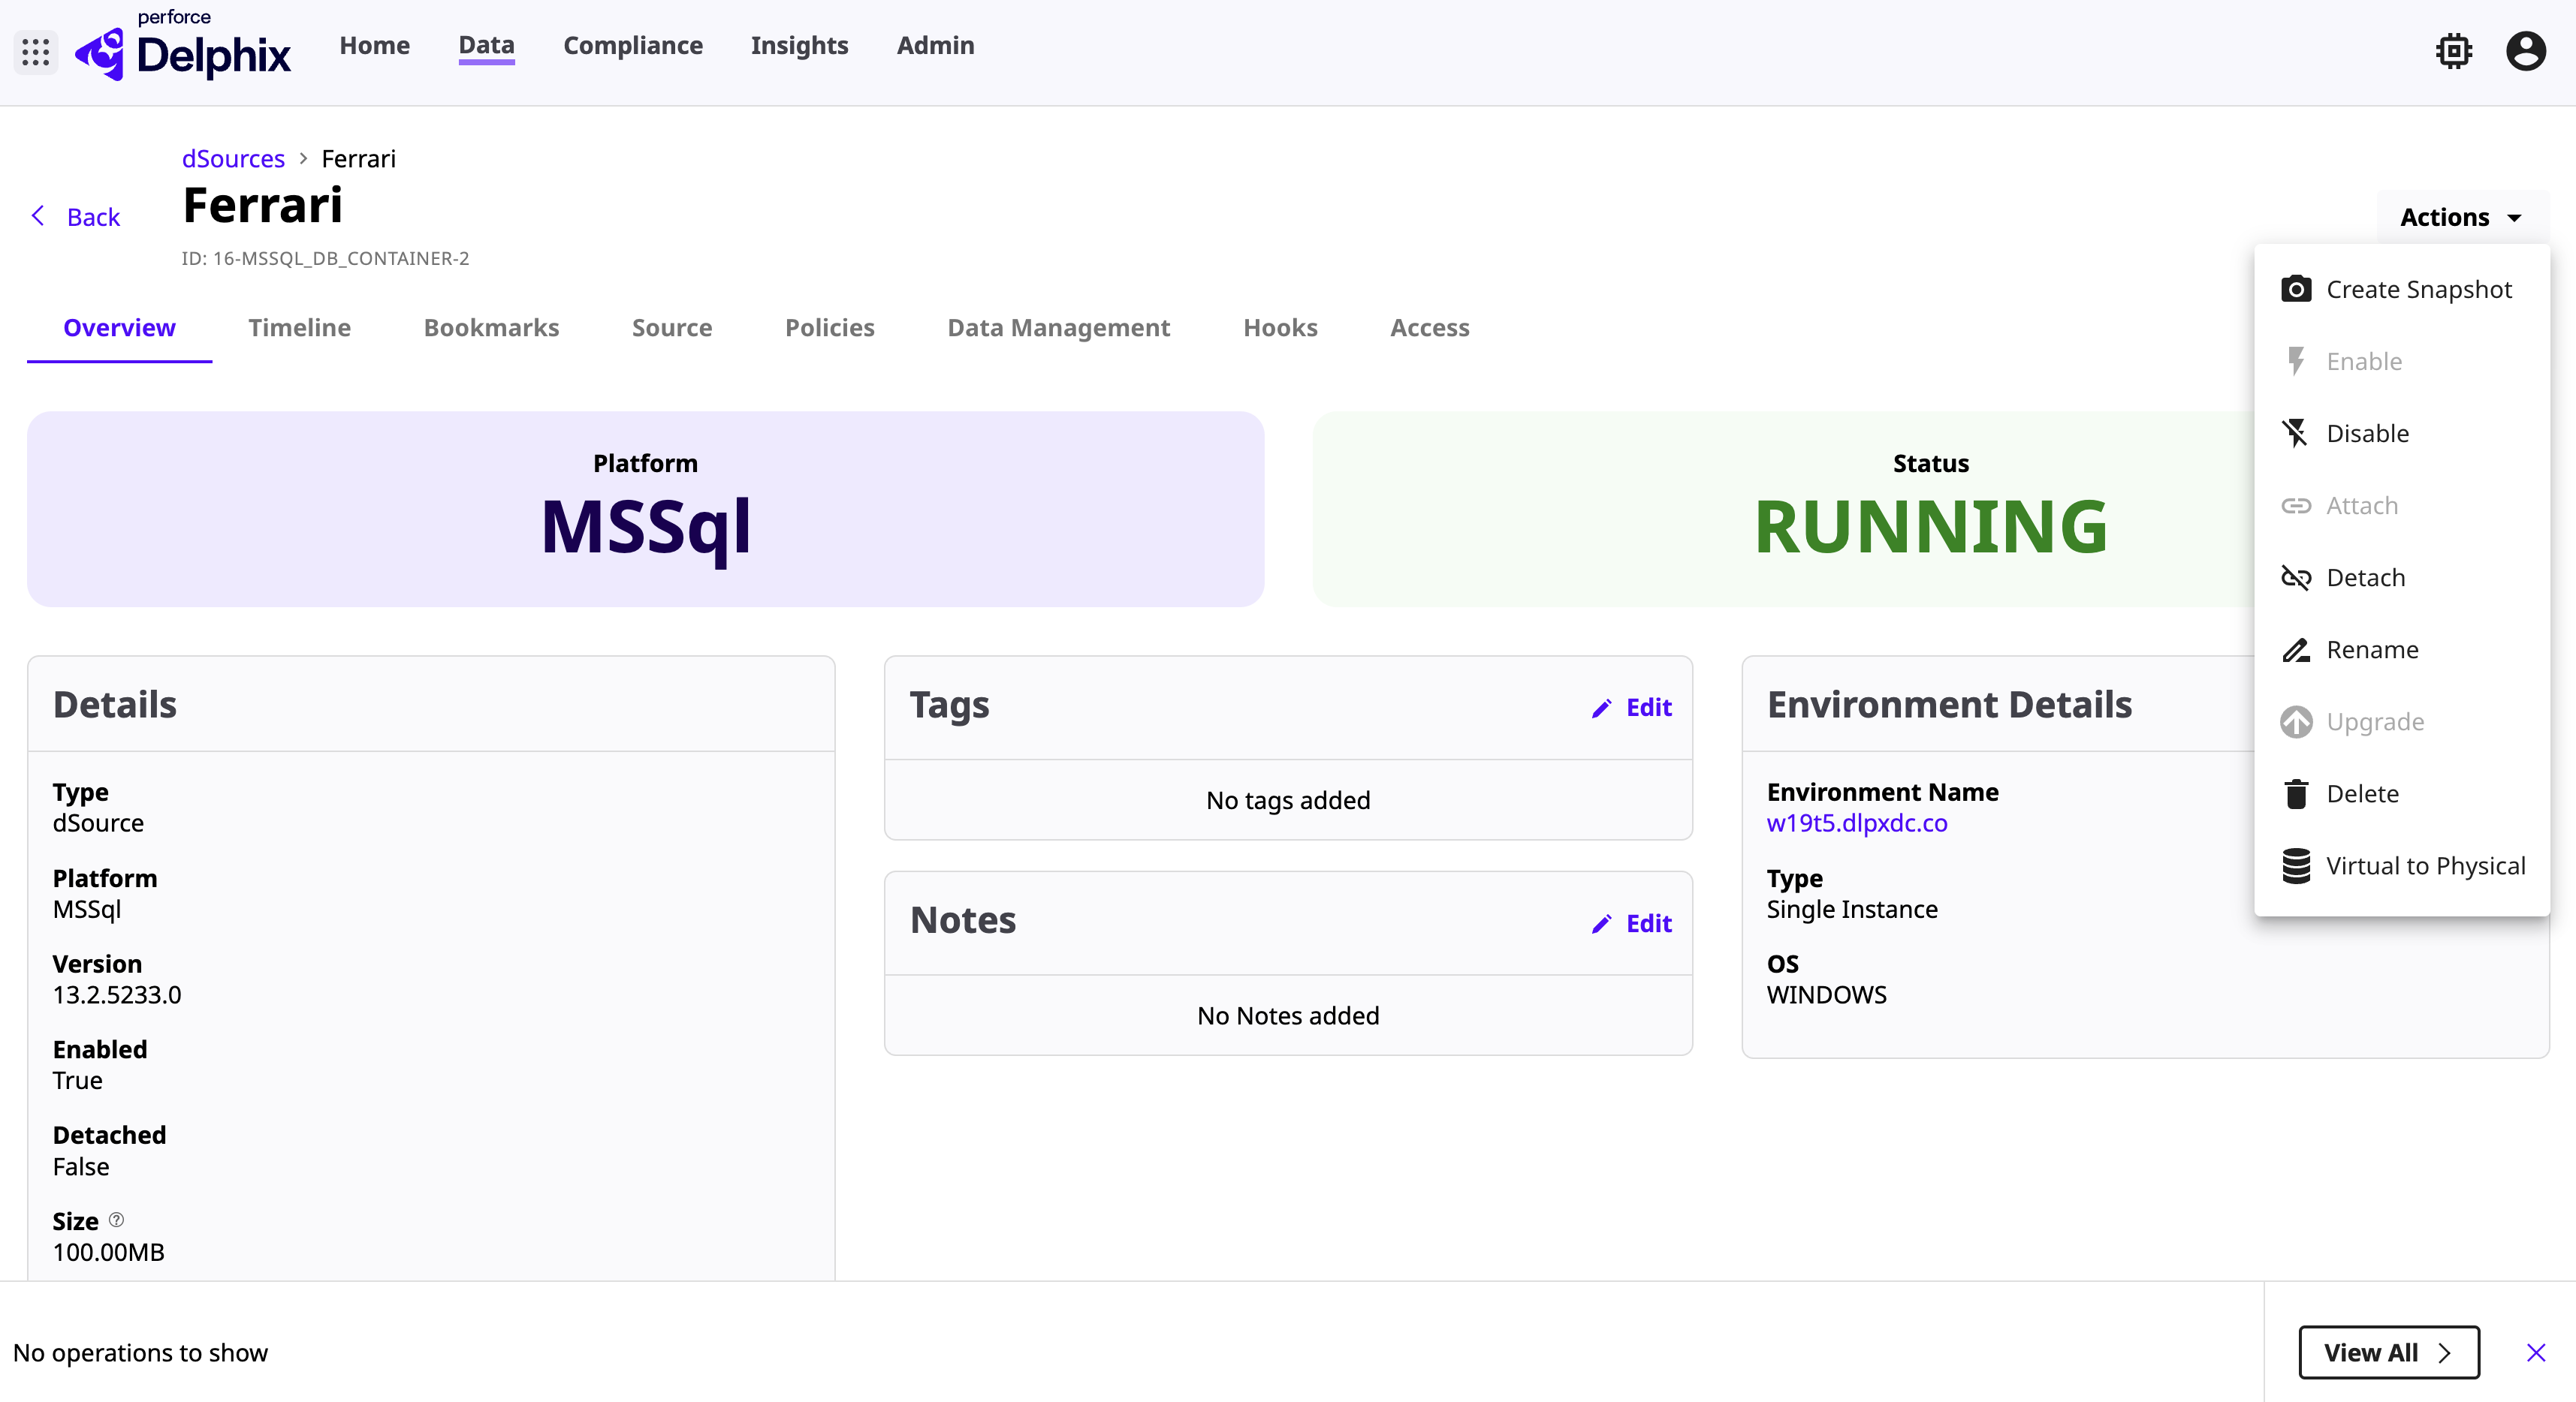Screen dimensions: 2576x1402
Task: Open the Data Management tab
Action: pos(1058,328)
